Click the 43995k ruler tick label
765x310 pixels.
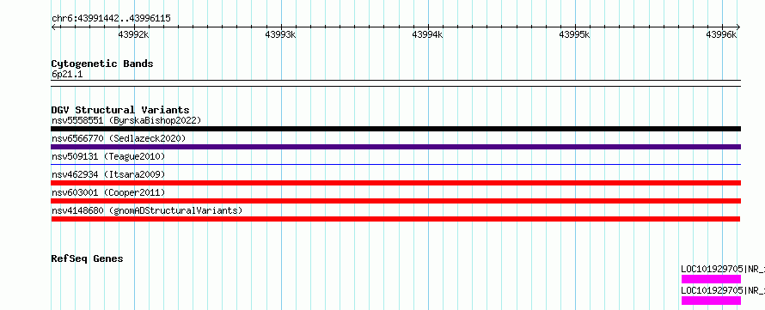coord(574,34)
